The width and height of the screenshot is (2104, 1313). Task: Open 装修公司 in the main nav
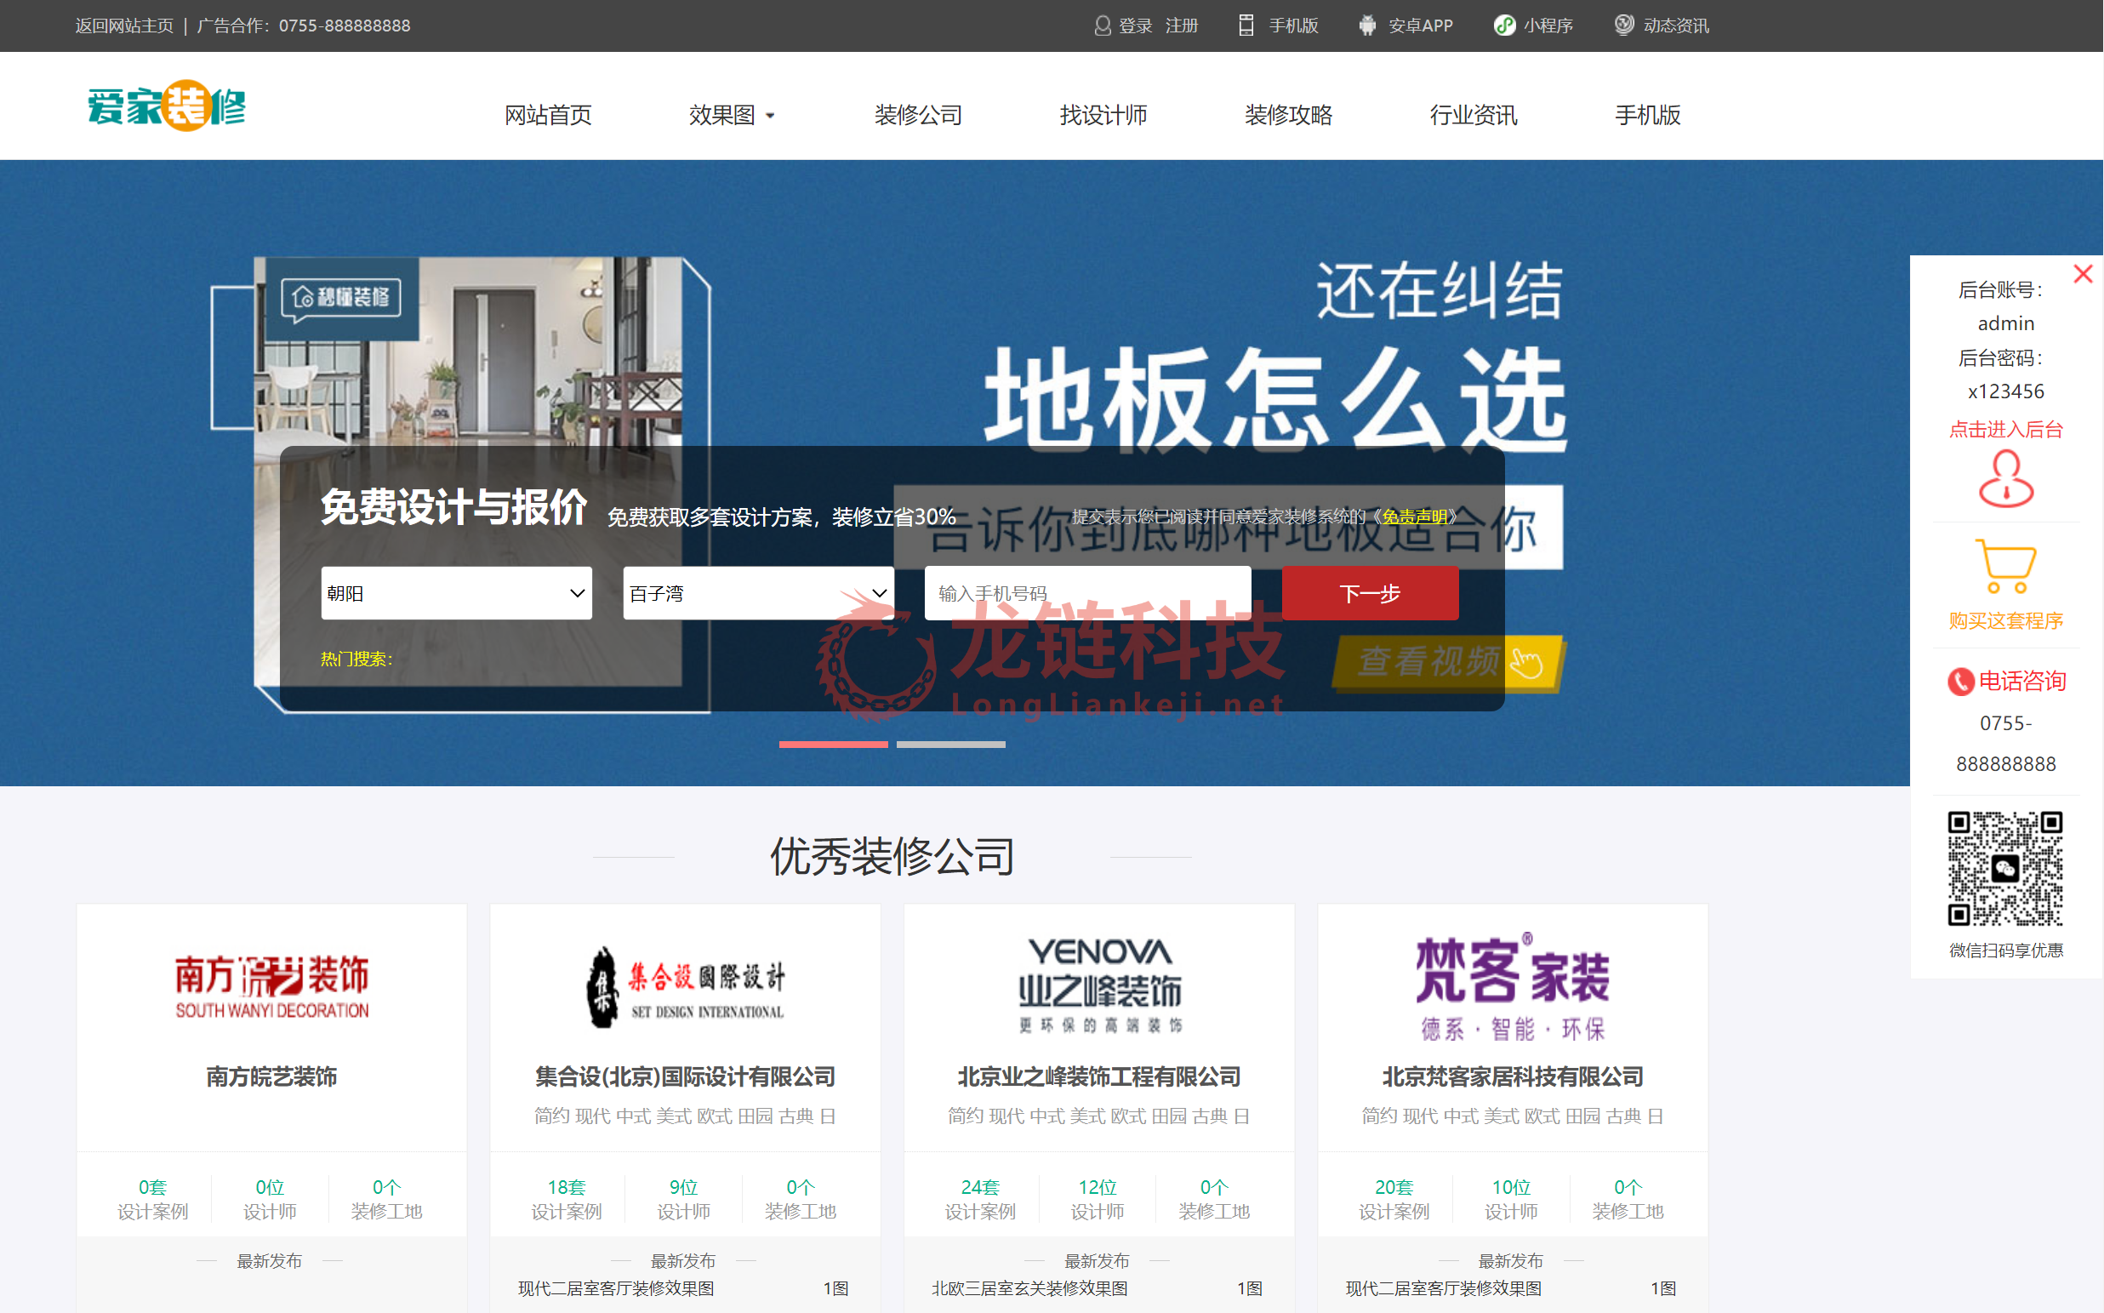pos(918,115)
